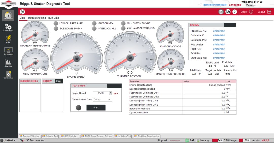Click the PDF export icon

pyautogui.click(x=221, y=12)
